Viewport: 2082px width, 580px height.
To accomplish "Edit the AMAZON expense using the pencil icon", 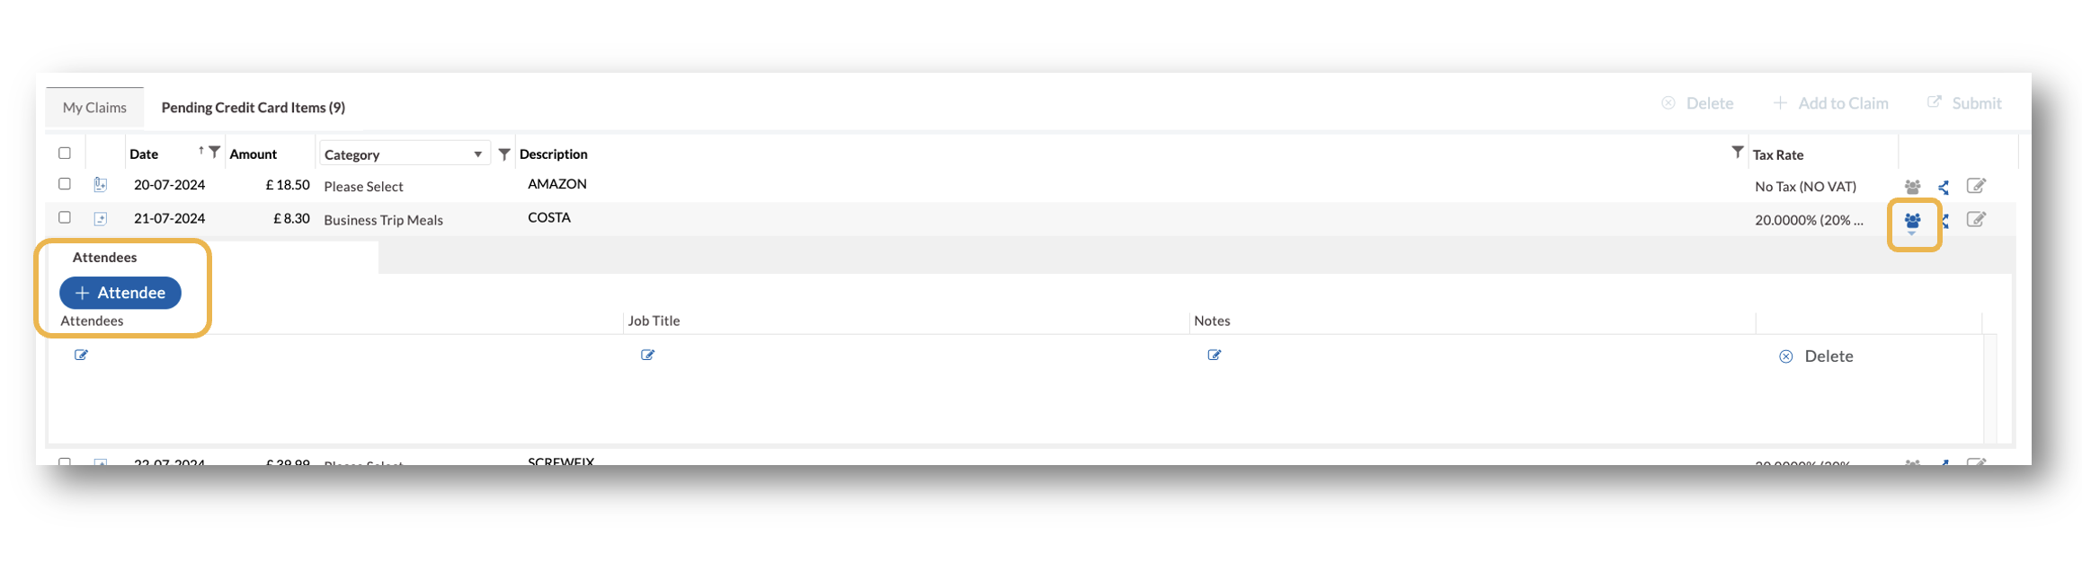I will tap(1976, 186).
